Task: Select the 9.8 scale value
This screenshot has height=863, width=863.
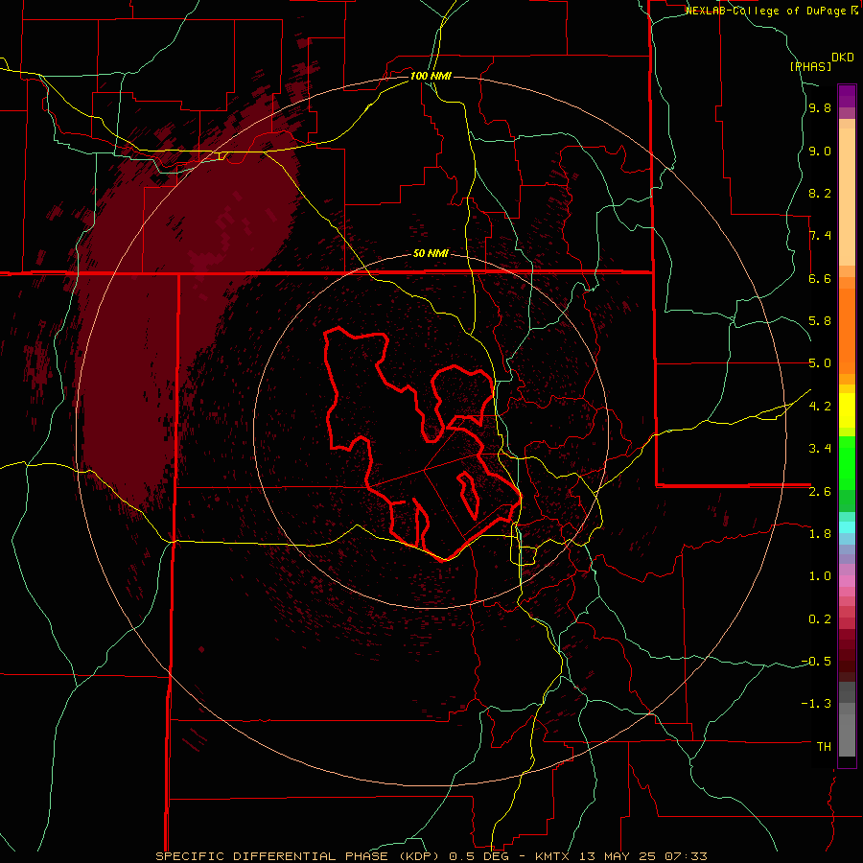Action: coord(820,108)
